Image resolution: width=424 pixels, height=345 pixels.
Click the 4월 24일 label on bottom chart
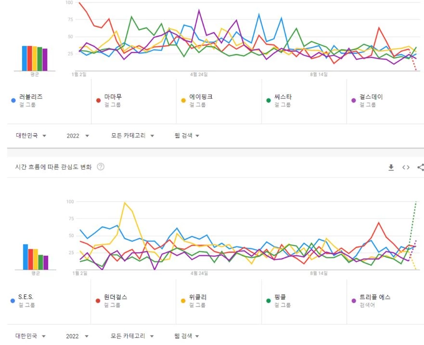point(199,273)
